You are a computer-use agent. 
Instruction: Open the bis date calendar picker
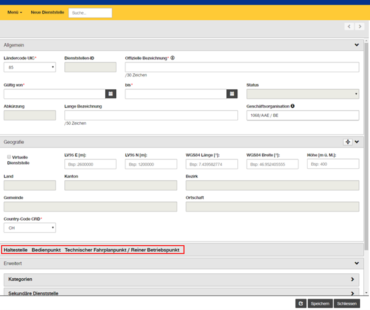(x=232, y=94)
